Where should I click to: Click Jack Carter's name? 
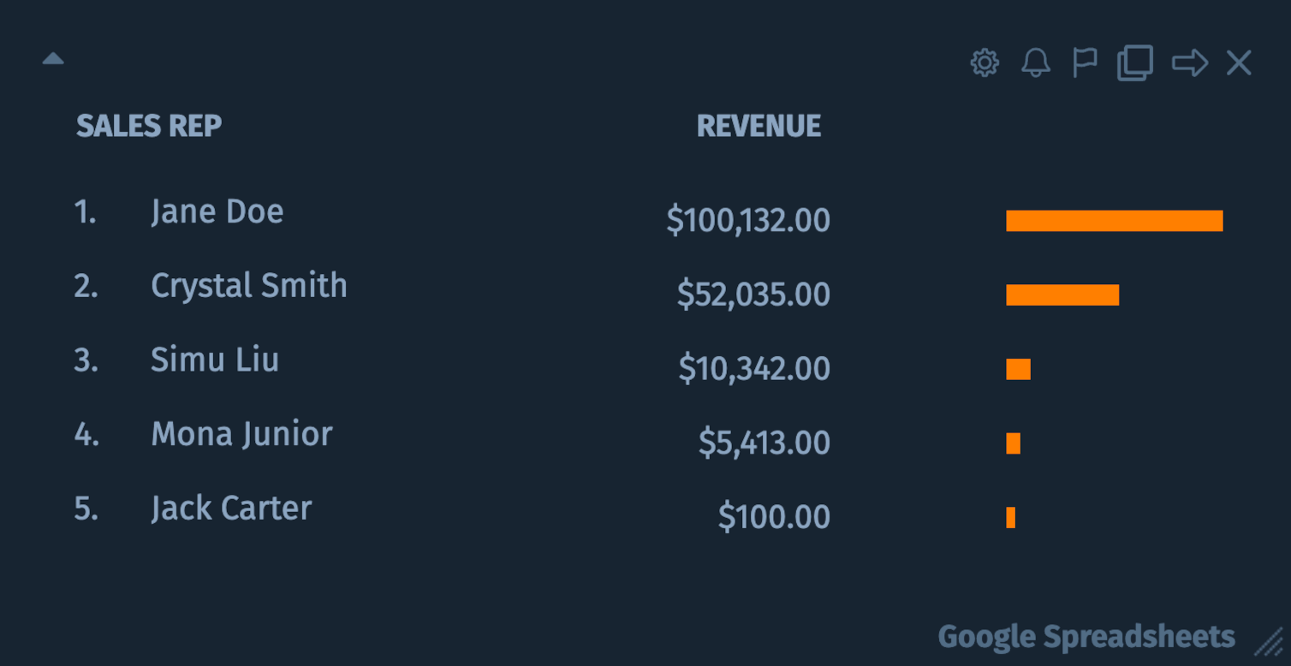pos(231,508)
